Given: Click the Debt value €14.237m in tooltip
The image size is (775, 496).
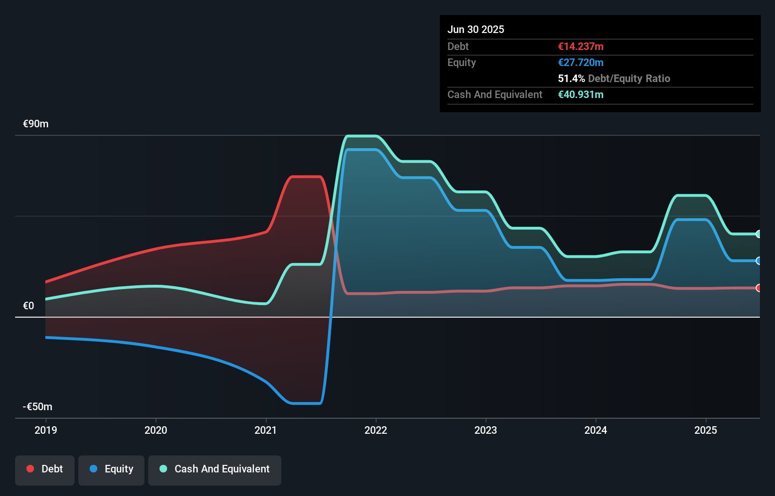Looking at the screenshot, I should coord(581,46).
